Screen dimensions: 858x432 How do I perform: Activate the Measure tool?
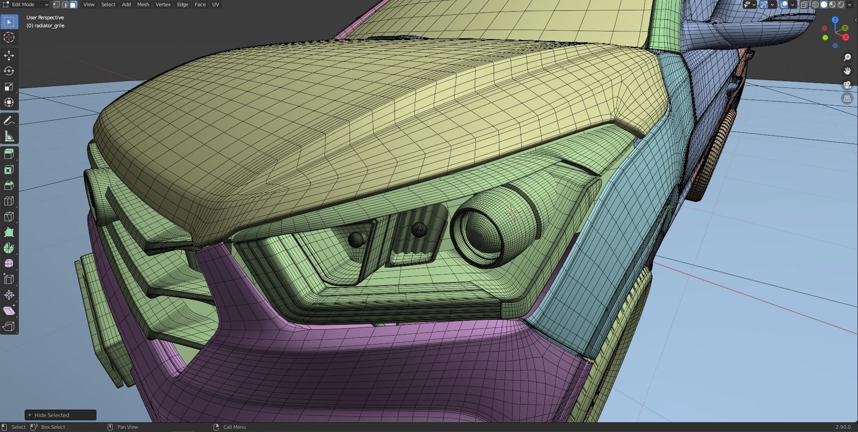click(x=9, y=135)
